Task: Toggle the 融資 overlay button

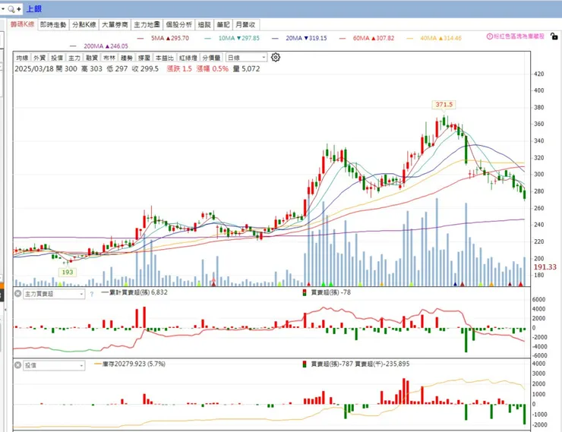Action: point(92,58)
